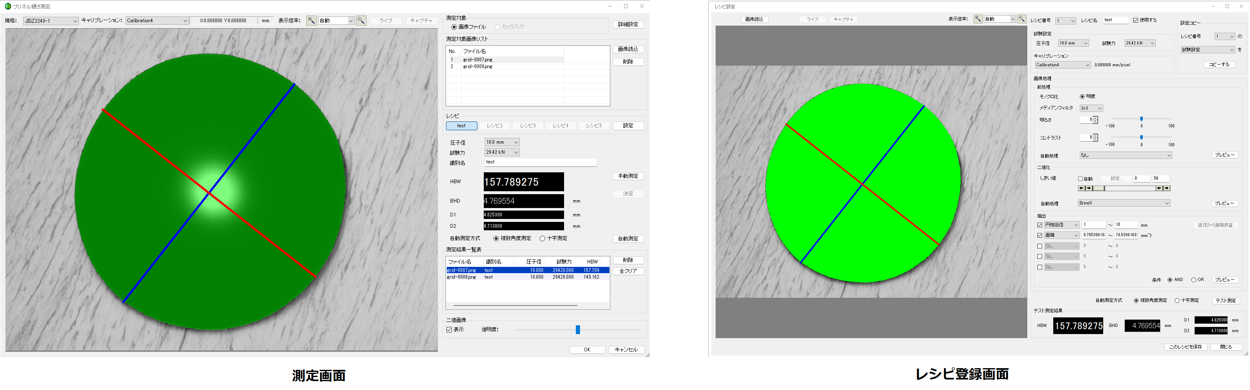Click the 手動測定 button
The image size is (1250, 390).
pos(628,176)
